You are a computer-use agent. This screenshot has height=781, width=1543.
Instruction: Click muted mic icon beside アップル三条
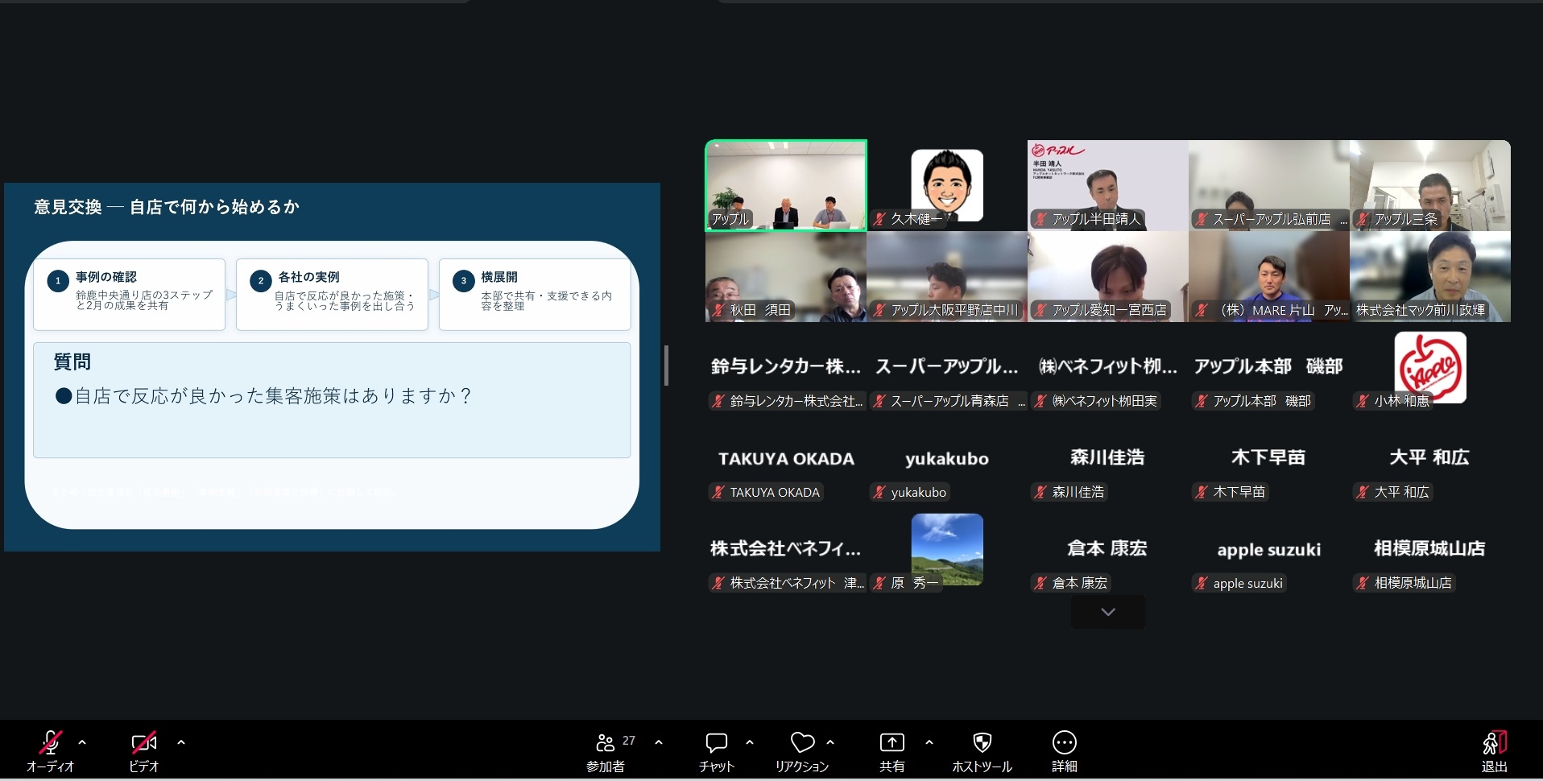1363,219
